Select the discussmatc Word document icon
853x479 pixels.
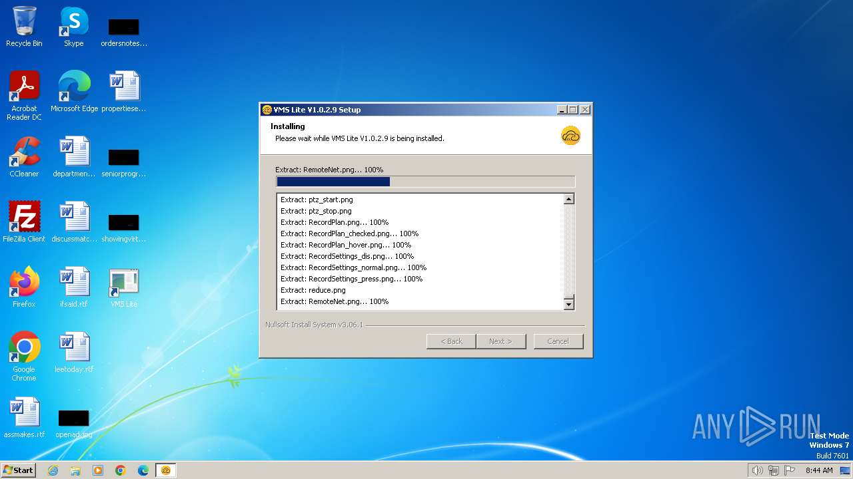(74, 222)
